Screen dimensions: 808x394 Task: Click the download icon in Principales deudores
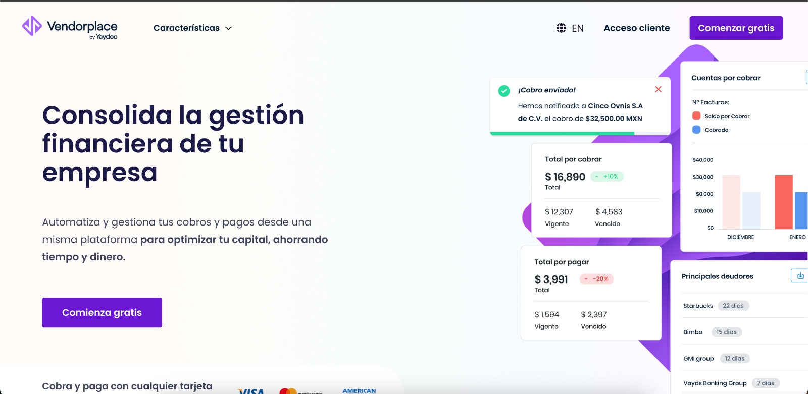pyautogui.click(x=800, y=275)
